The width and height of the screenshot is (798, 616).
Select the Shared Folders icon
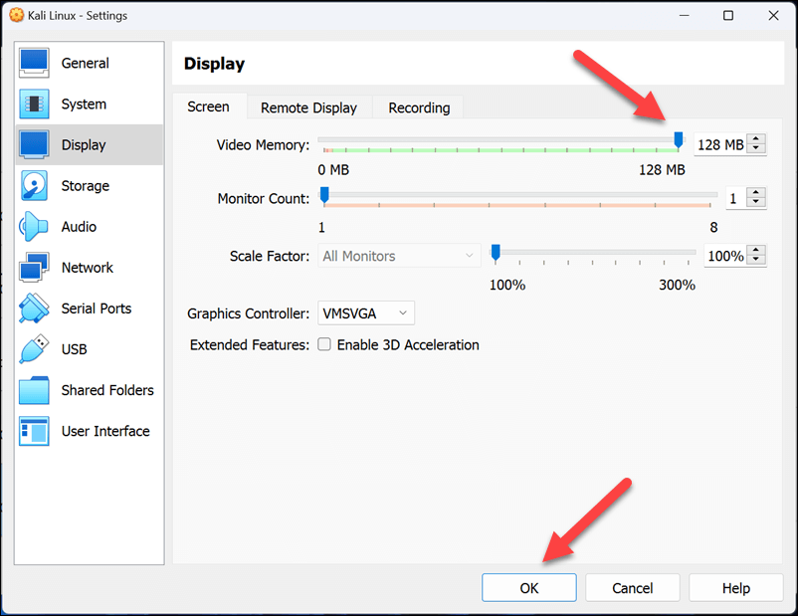point(34,390)
